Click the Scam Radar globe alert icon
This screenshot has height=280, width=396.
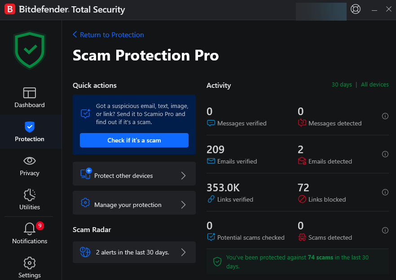[x=85, y=252]
